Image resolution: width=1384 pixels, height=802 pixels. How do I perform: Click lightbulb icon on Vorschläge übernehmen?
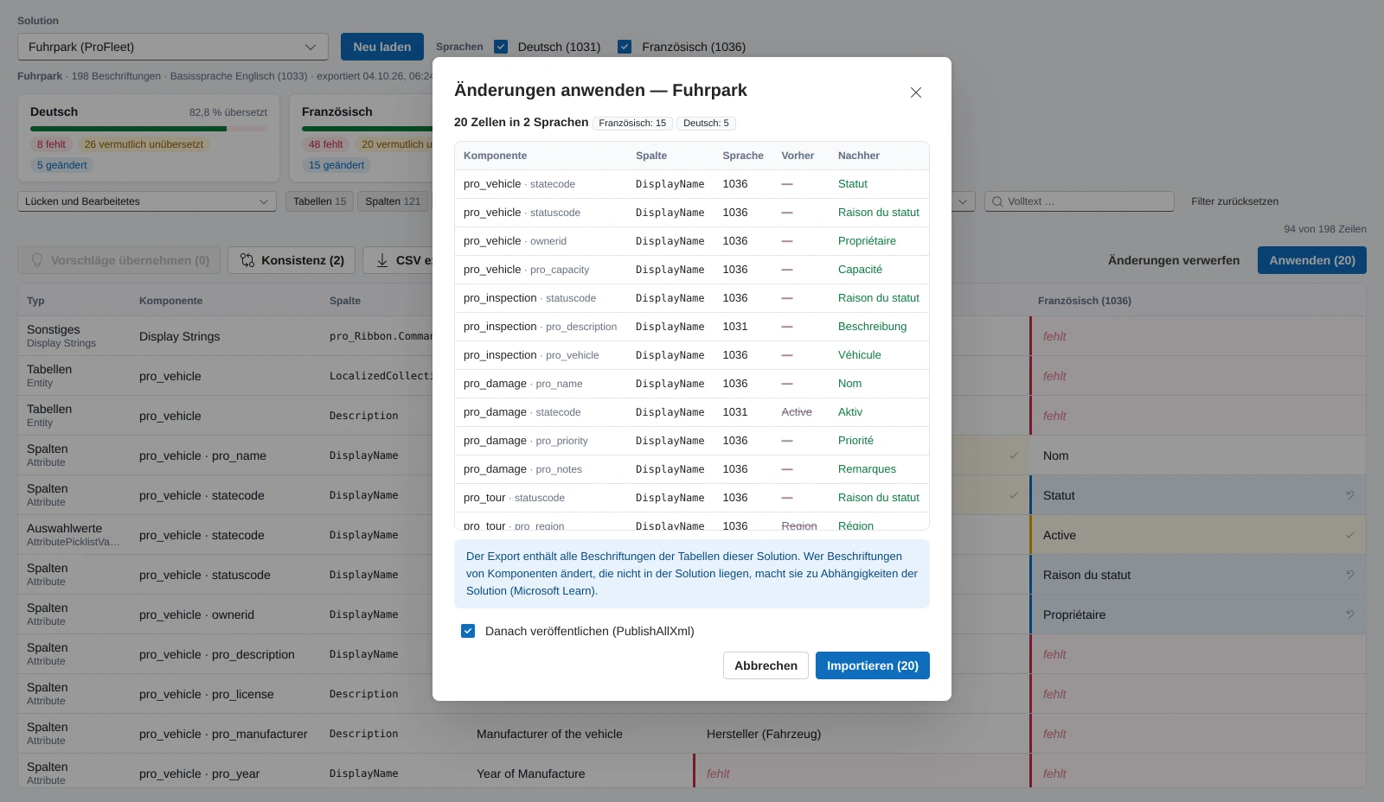(x=37, y=260)
